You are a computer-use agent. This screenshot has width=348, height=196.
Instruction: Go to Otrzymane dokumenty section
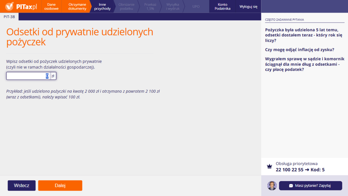tap(77, 6)
